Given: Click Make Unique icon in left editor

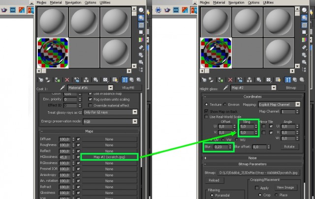Looking at the screenshot, I should click(x=86, y=80).
